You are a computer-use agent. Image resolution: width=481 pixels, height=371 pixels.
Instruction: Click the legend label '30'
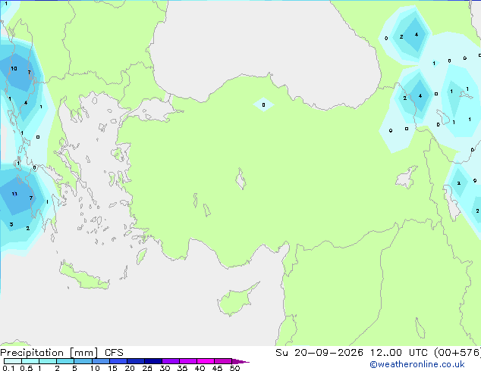coord(165,368)
